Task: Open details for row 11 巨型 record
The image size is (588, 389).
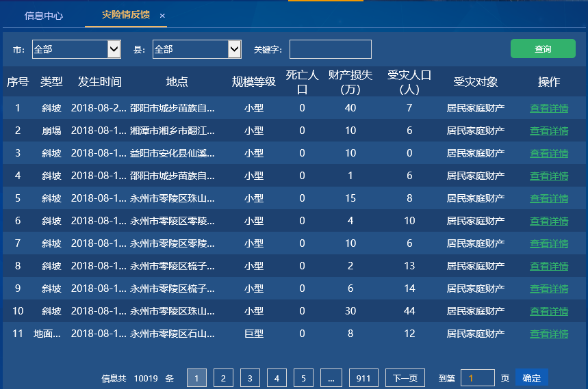Action: coord(549,334)
